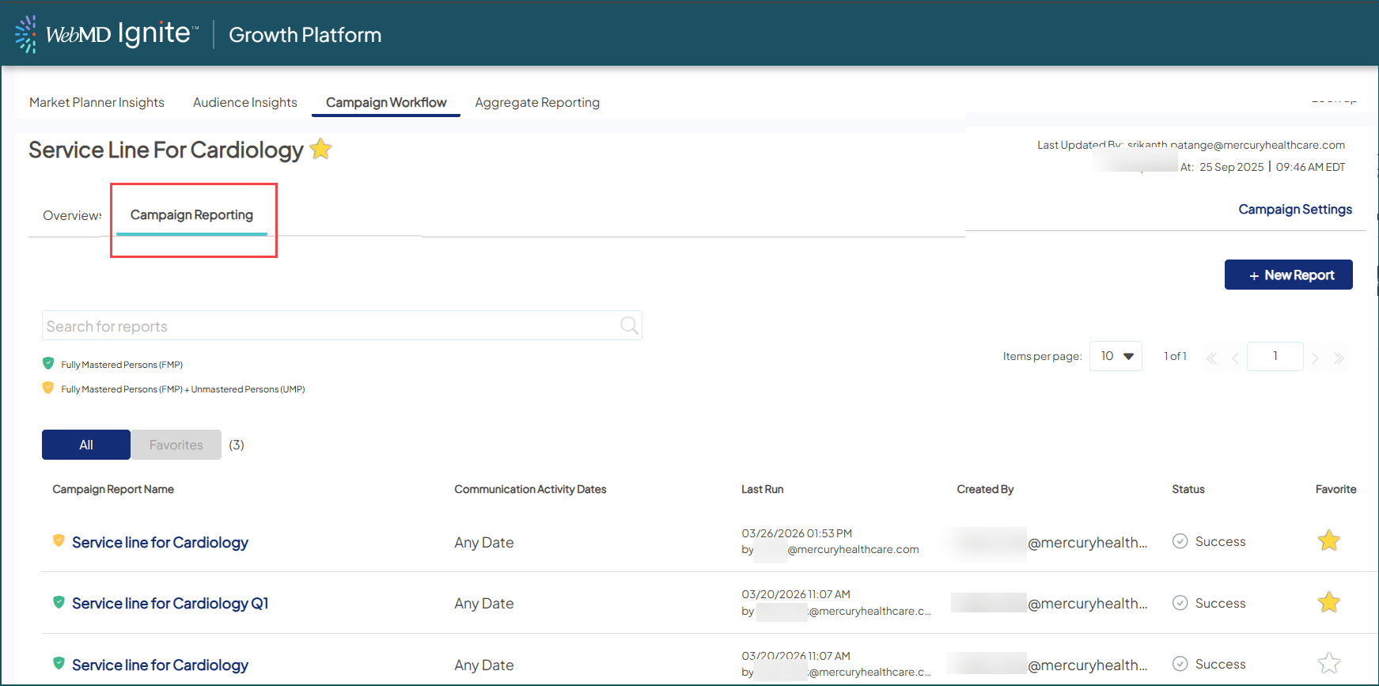Unfavorite the report run on 03/26/2026
Screen dimensions: 1379x686
coord(1329,540)
